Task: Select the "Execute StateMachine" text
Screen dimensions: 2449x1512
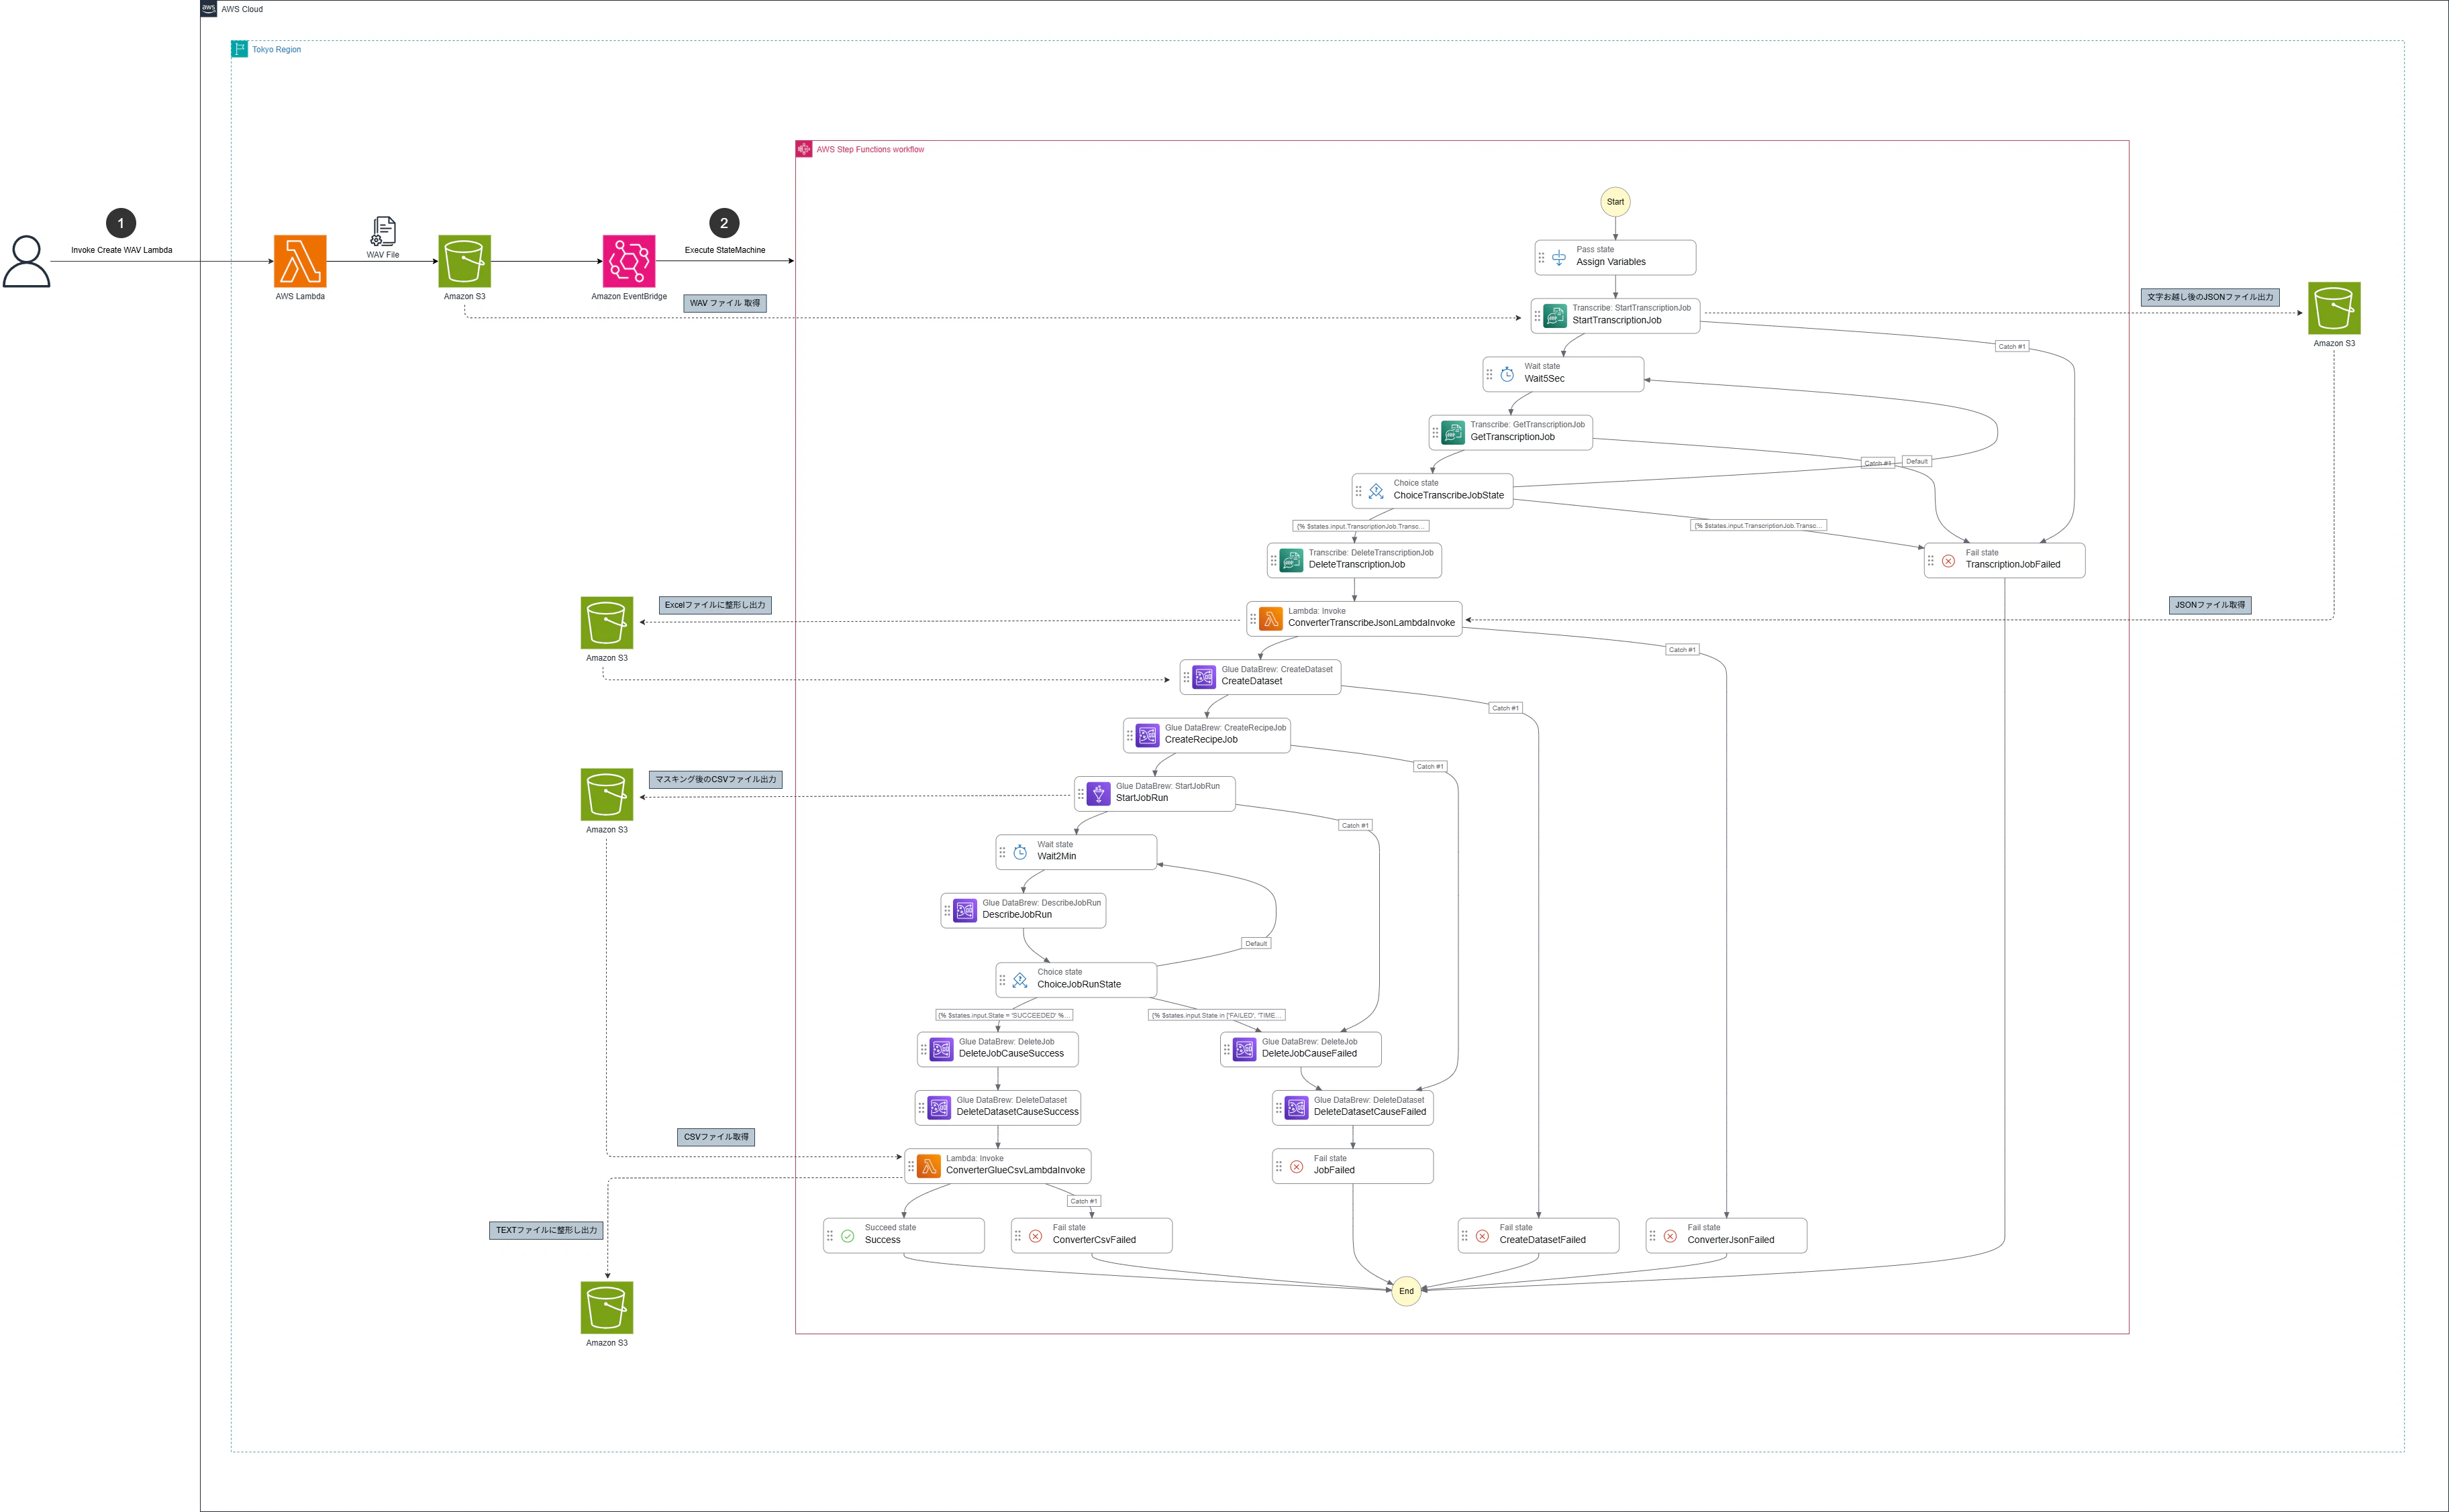Action: (726, 250)
